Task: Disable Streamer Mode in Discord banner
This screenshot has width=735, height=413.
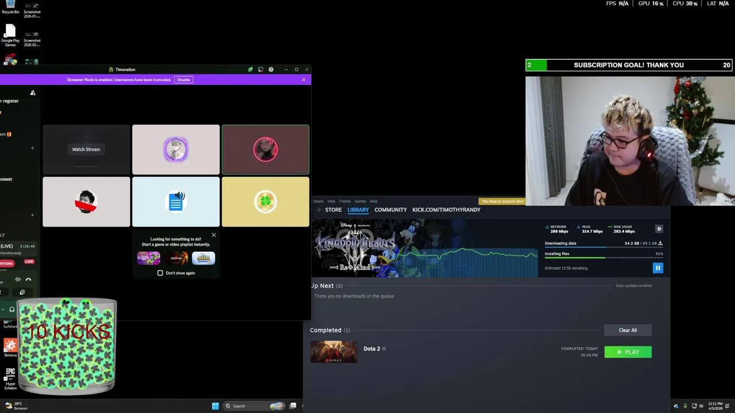Action: (184, 80)
